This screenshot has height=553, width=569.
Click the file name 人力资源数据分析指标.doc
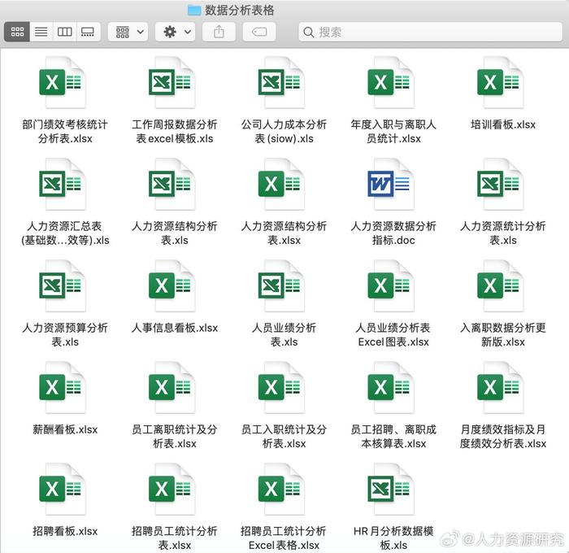[393, 233]
